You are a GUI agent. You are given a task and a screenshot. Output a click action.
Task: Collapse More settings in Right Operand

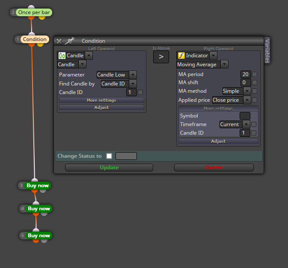(x=218, y=109)
